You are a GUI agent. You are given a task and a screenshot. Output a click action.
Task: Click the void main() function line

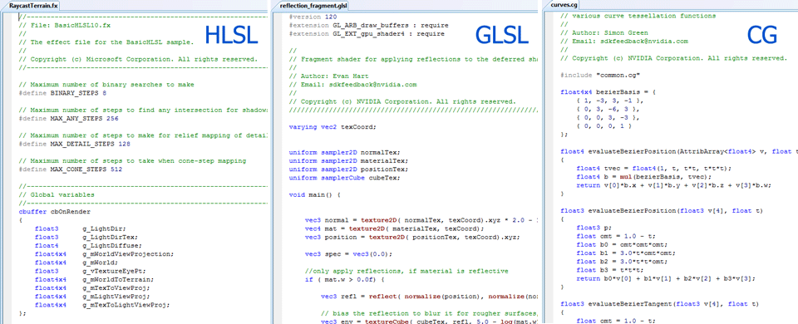[x=314, y=194]
